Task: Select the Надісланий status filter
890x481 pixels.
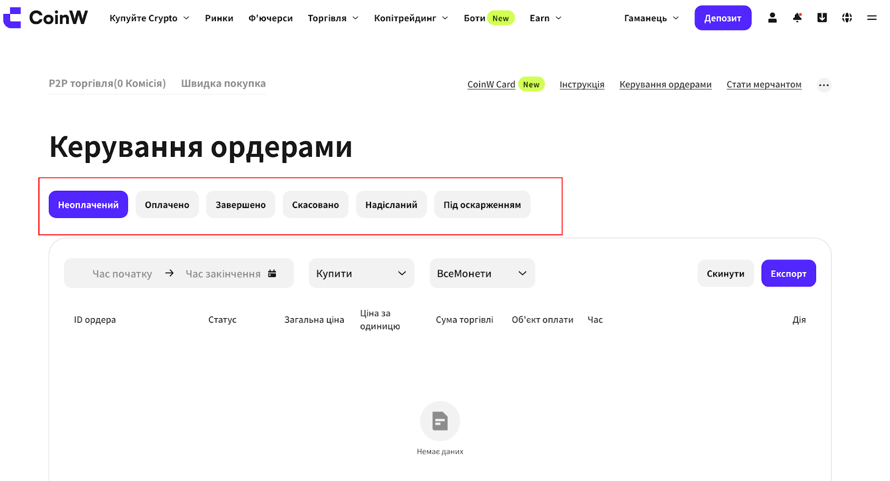Action: click(x=391, y=205)
